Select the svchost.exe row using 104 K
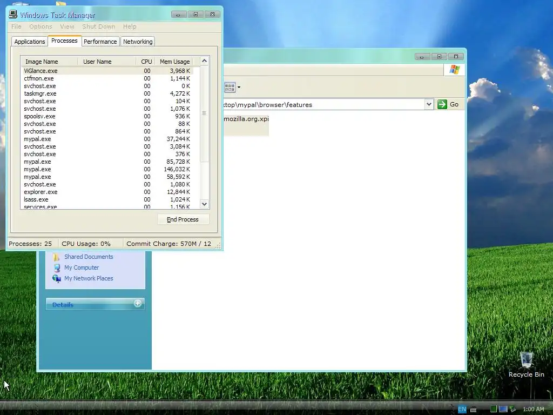The image size is (553, 415). point(107,101)
